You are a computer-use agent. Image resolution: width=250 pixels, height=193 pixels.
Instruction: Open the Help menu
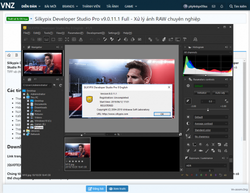click(127, 33)
